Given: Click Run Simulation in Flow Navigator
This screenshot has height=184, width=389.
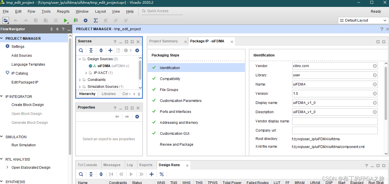Looking at the screenshot, I should (24, 145).
